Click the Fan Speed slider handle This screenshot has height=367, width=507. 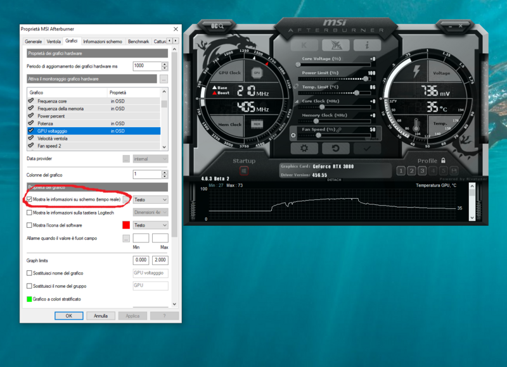coord(319,135)
